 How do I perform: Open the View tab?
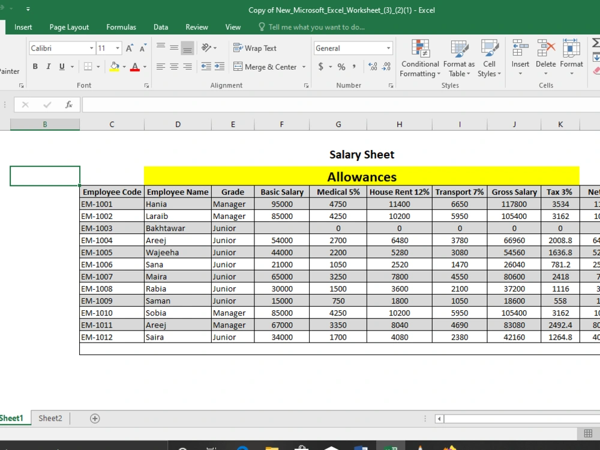coord(233,27)
